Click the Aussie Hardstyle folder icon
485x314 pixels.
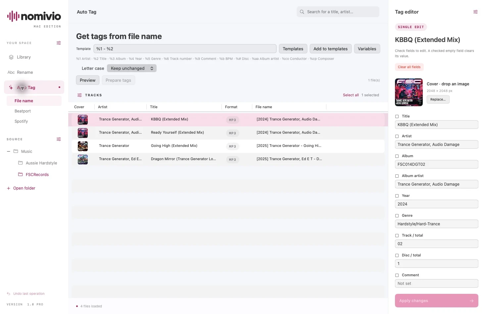tap(21, 163)
